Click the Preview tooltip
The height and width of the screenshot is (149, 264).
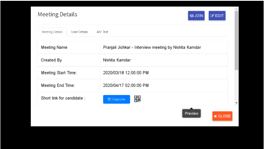click(191, 114)
